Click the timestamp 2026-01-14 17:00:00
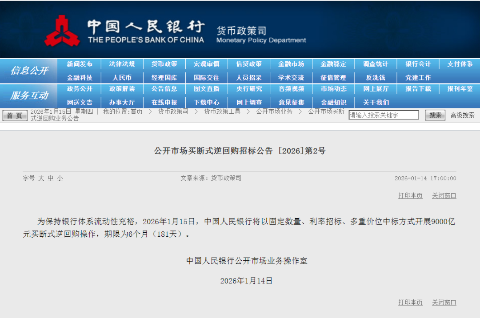 coord(425,178)
